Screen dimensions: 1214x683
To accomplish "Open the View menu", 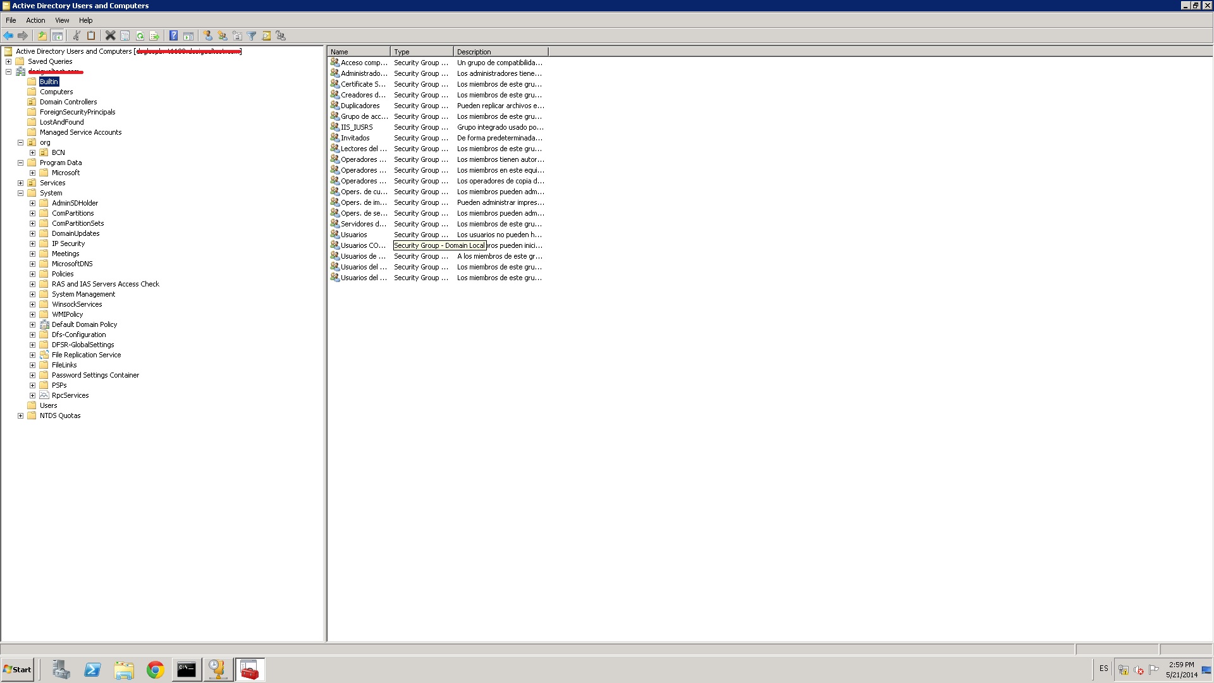I will pyautogui.click(x=62, y=20).
